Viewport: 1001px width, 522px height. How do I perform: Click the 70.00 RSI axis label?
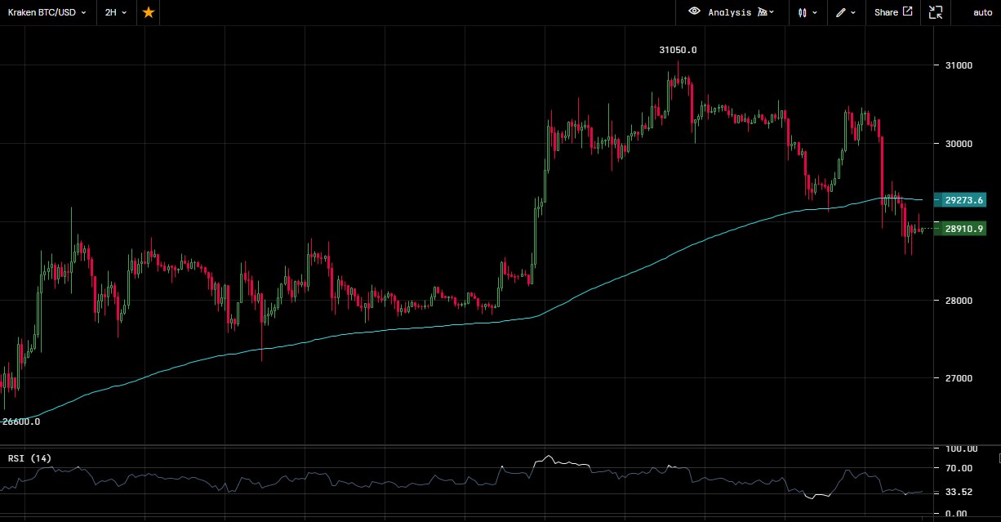pyautogui.click(x=957, y=468)
